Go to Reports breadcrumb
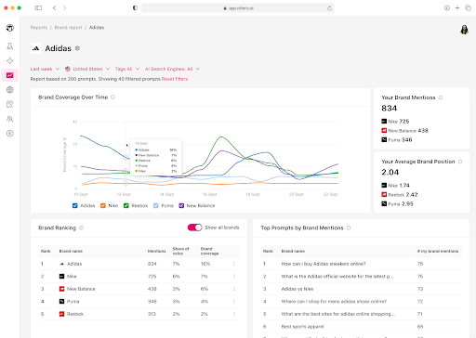Image resolution: width=476 pixels, height=338 pixels. click(39, 28)
